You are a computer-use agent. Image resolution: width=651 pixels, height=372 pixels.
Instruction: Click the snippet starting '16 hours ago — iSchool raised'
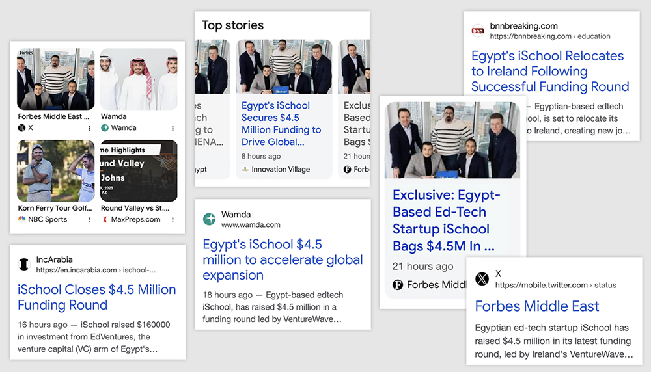pyautogui.click(x=94, y=337)
